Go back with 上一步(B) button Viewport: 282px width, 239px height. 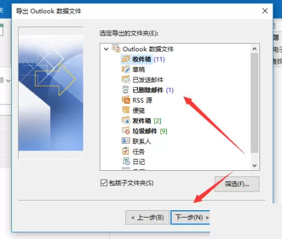(147, 218)
